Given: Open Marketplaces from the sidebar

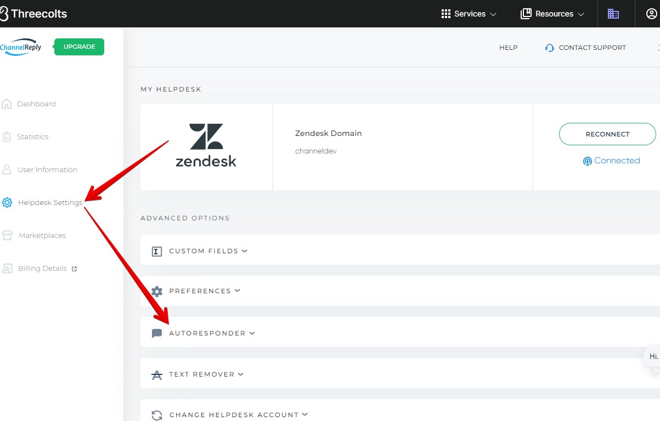Looking at the screenshot, I should pos(42,236).
